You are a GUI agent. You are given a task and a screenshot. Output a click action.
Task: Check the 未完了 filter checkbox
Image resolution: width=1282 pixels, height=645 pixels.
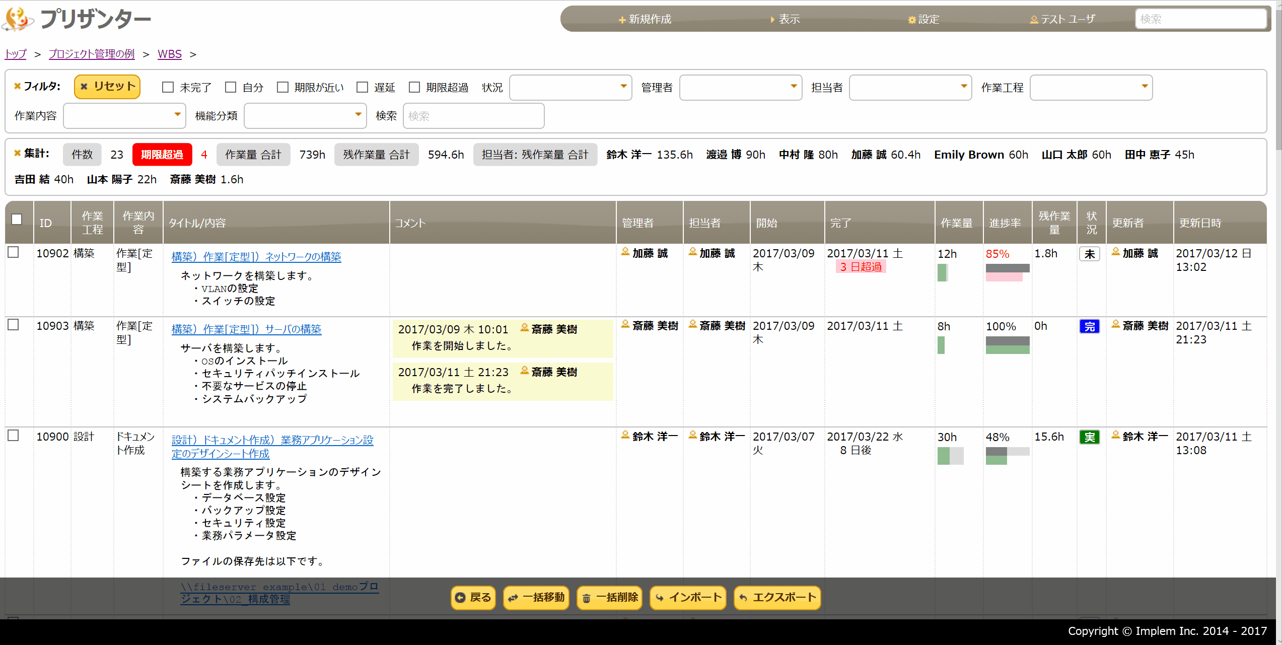coord(168,87)
